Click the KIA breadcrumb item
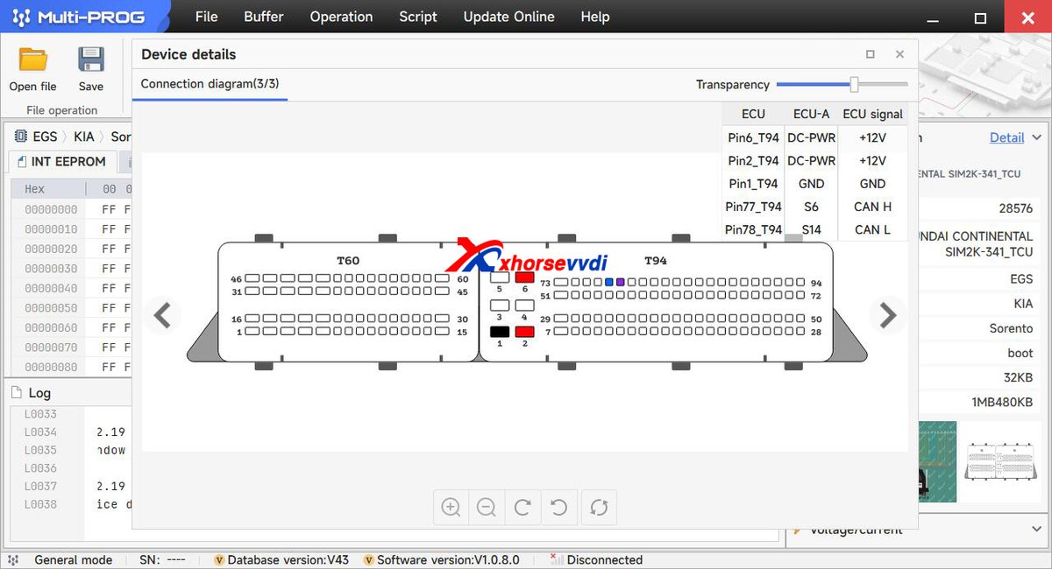The height and width of the screenshot is (569, 1052). (84, 137)
